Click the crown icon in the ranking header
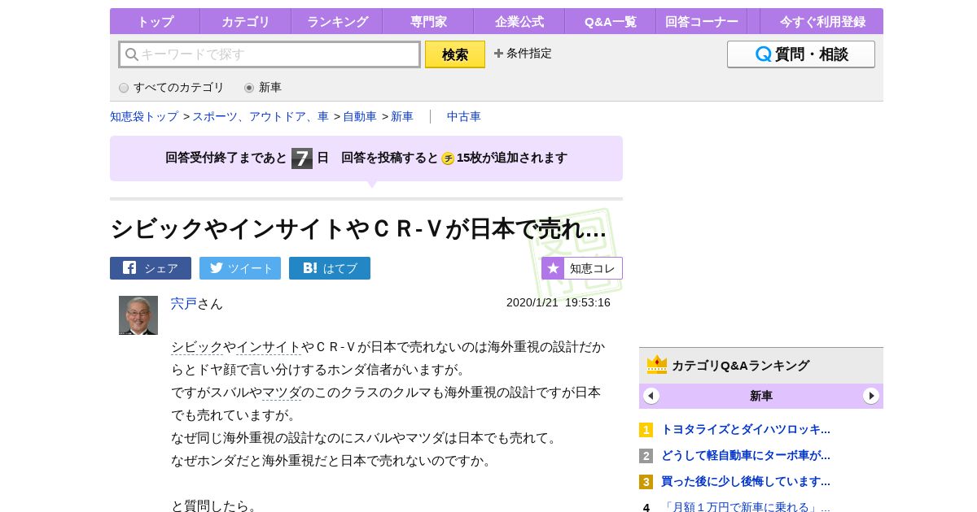 657,365
